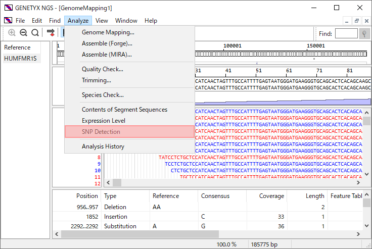
Task: Open the Find menu
Action: (x=55, y=21)
